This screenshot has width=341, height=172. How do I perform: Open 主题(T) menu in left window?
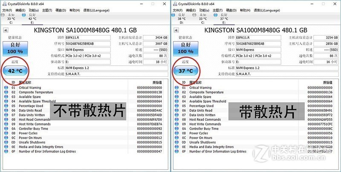pyautogui.click(x=47, y=10)
